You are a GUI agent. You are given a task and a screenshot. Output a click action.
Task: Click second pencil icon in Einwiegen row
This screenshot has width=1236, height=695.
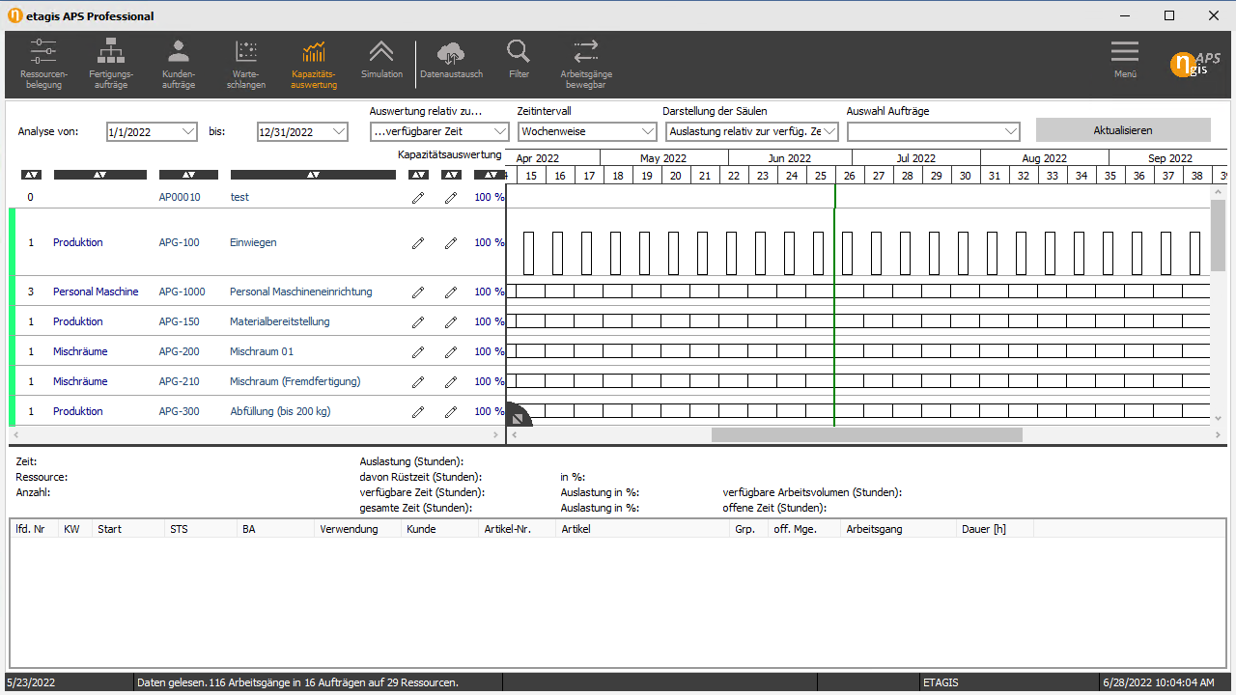[x=451, y=243]
